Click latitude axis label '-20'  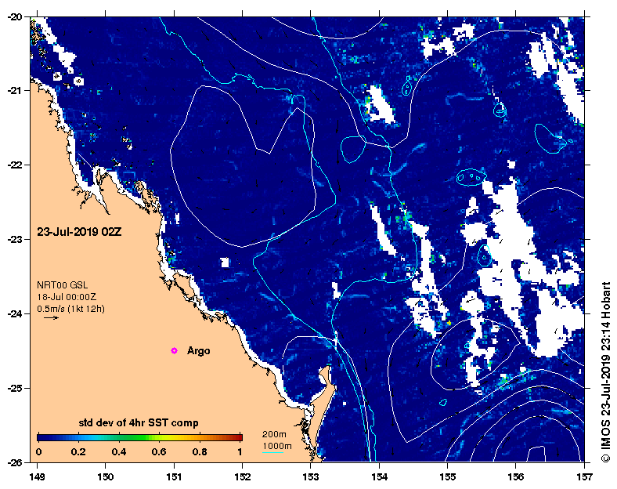(x=15, y=16)
